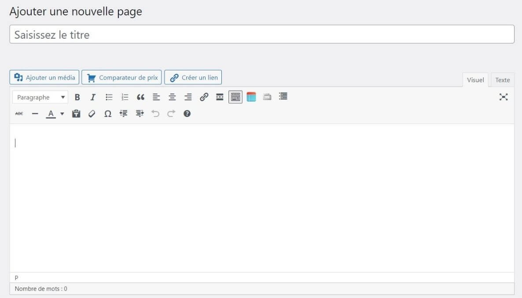Open the Paragraphe format dropdown
Image resolution: width=522 pixels, height=298 pixels.
tap(40, 97)
